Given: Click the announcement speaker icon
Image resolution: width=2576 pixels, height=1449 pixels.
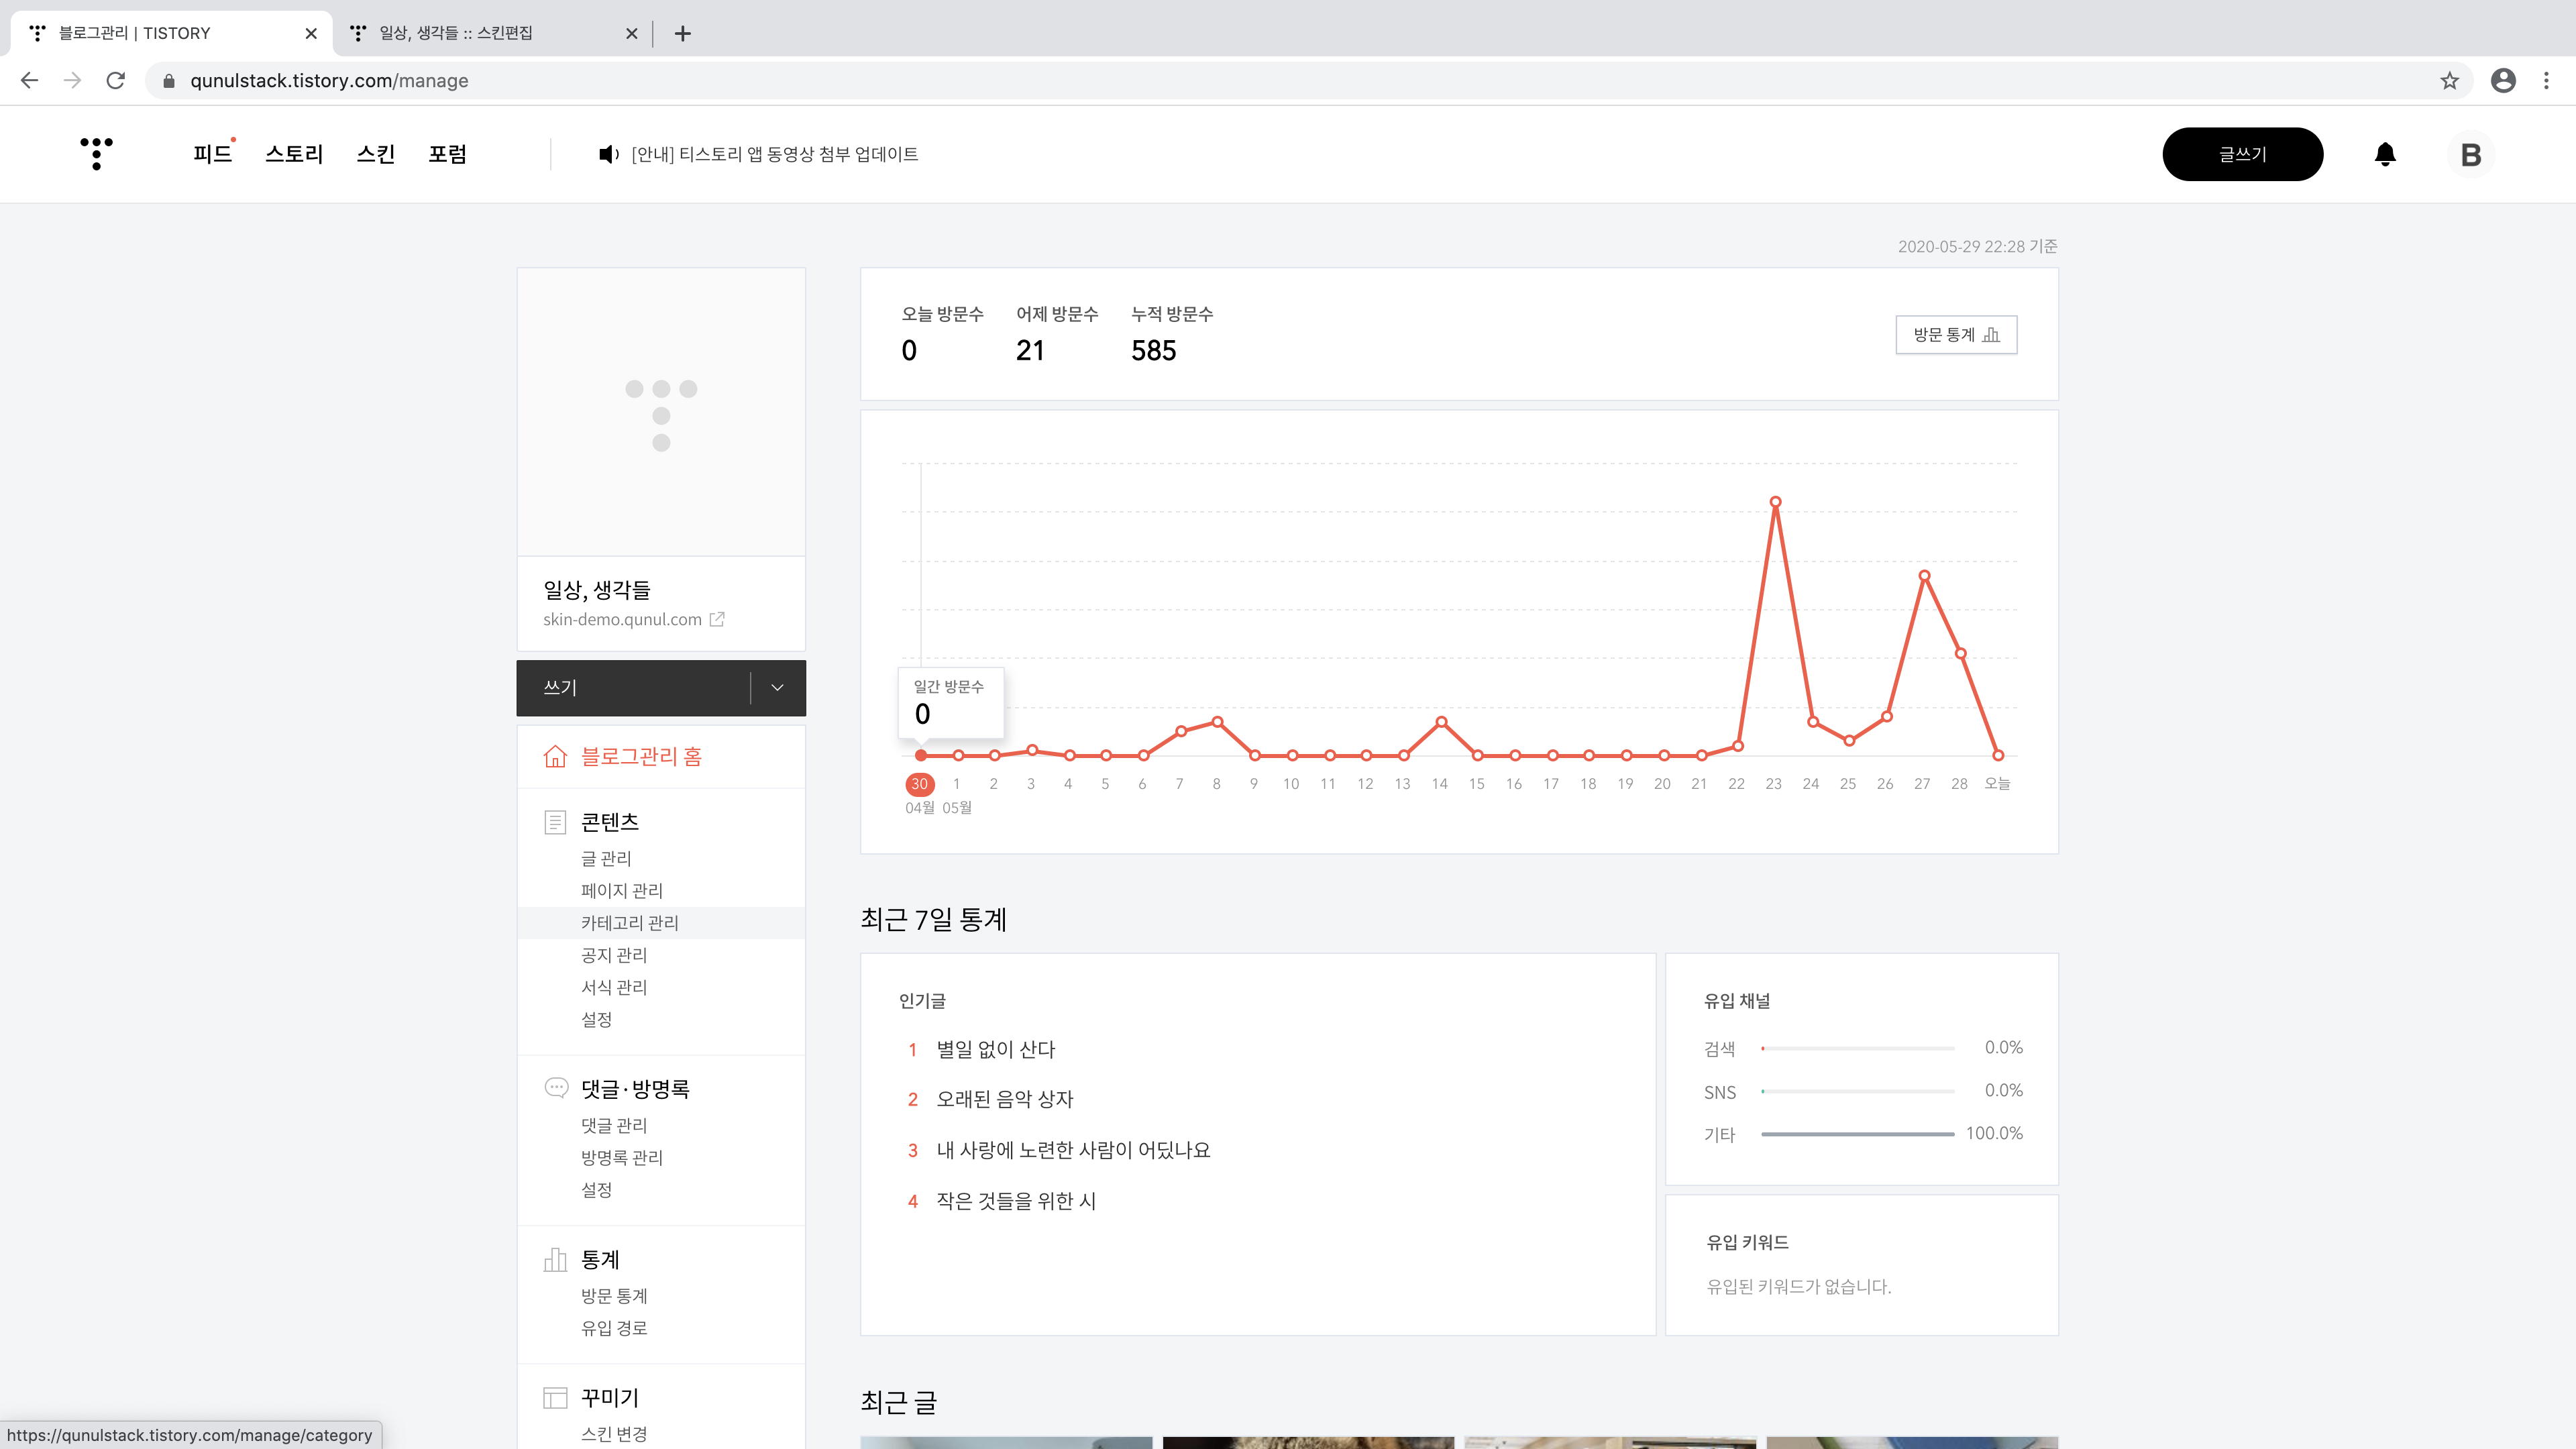Looking at the screenshot, I should 607,154.
